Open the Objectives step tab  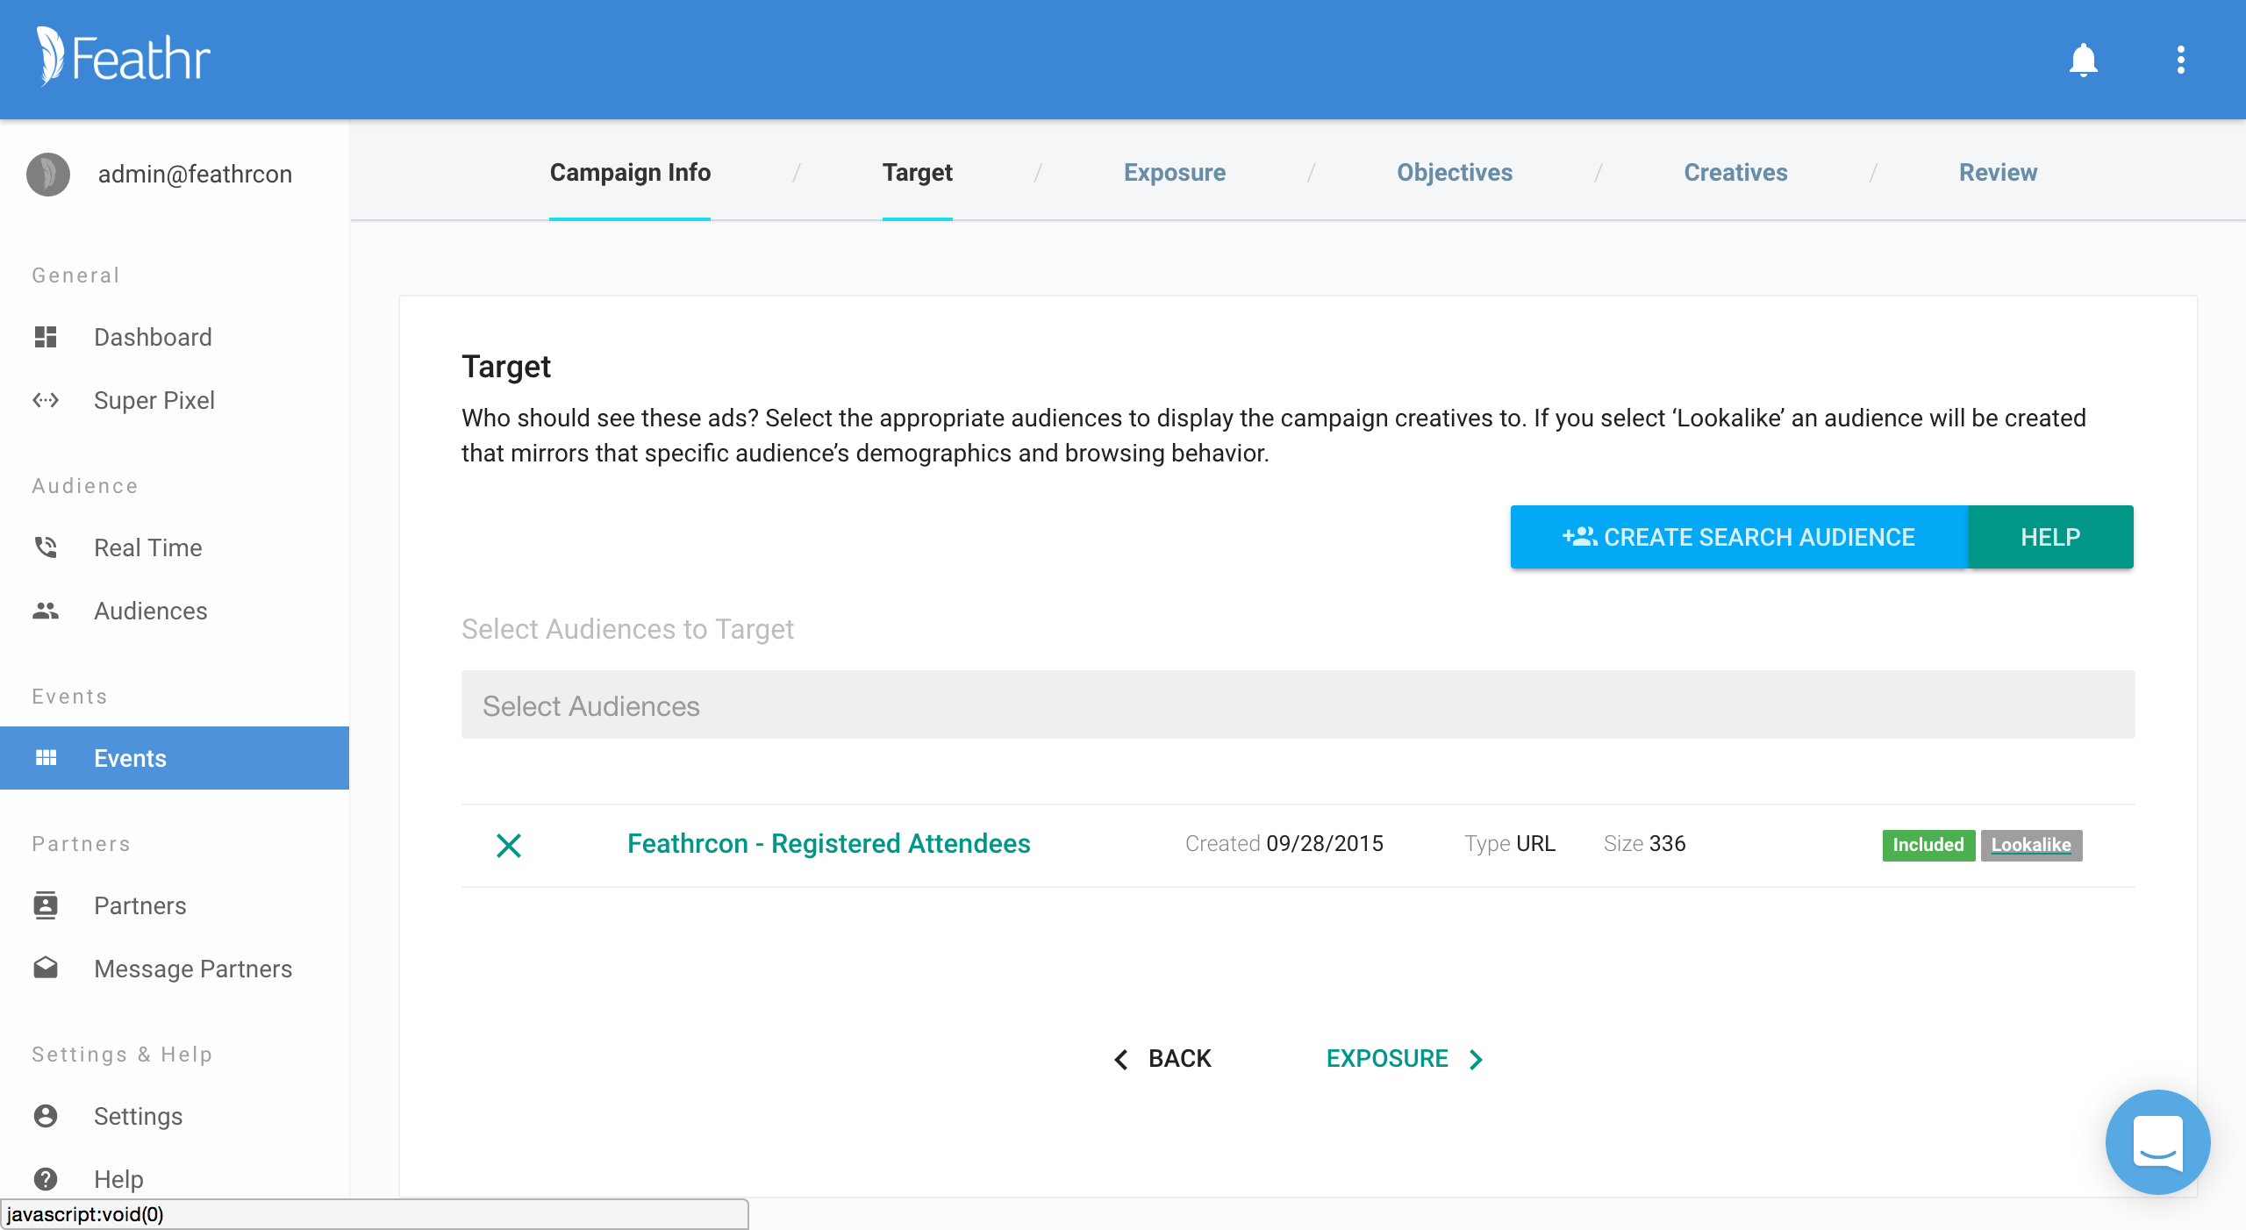click(x=1455, y=172)
